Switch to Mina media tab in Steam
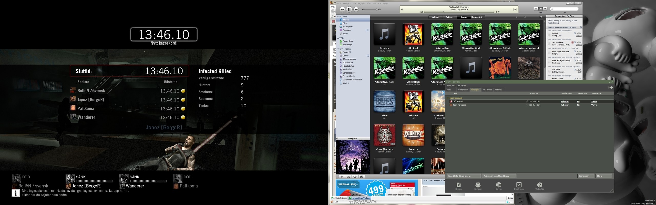 tap(487, 90)
